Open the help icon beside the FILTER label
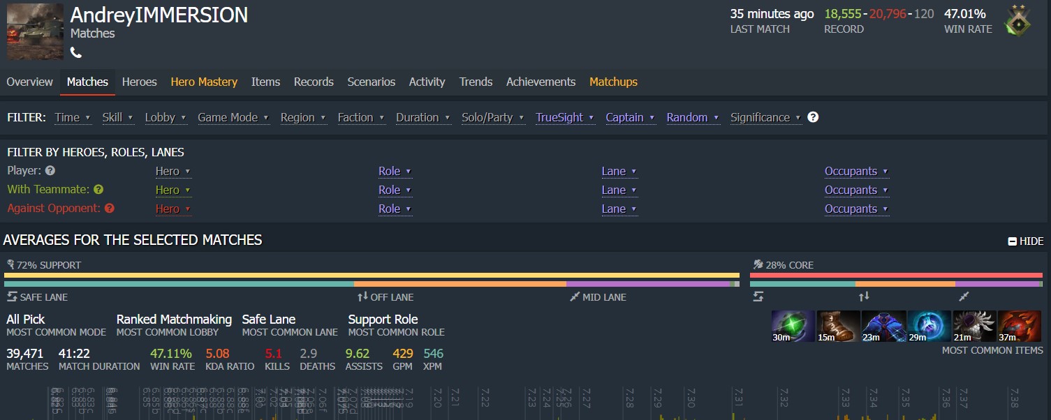The width and height of the screenshot is (1051, 420). coord(812,117)
